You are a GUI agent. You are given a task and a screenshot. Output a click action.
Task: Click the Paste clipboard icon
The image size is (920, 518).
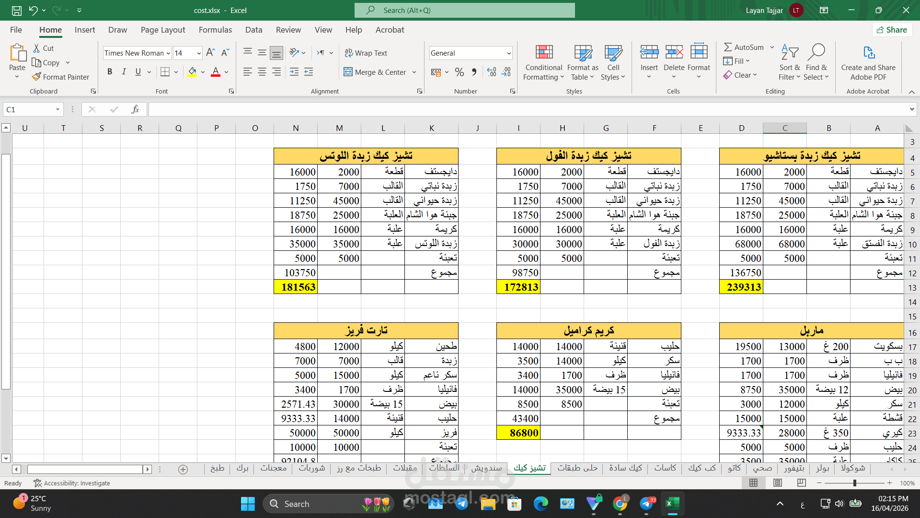click(x=18, y=53)
